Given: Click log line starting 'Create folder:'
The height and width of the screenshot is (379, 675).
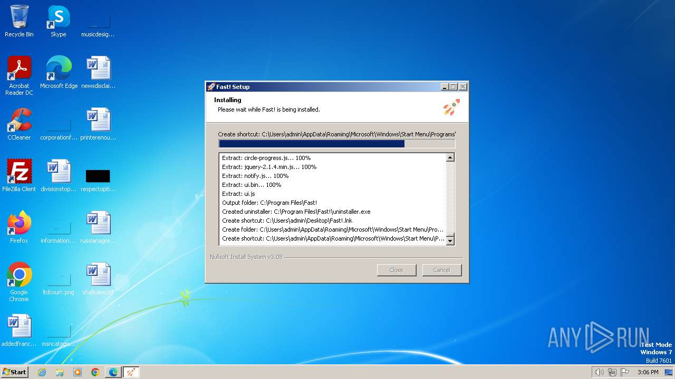Looking at the screenshot, I should click(333, 230).
